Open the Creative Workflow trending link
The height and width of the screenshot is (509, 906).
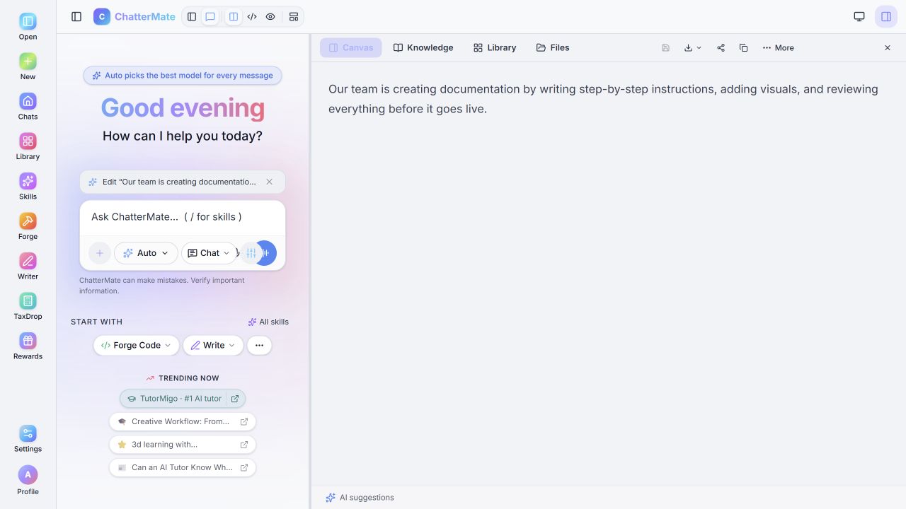(183, 421)
